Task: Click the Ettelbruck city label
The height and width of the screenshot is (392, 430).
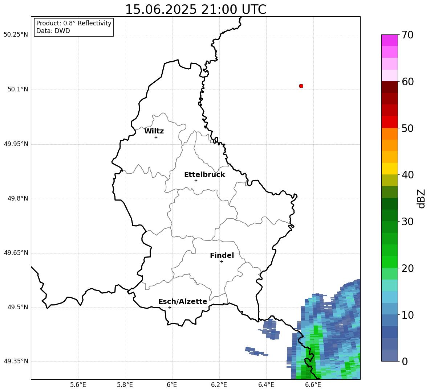Action: tap(204, 175)
